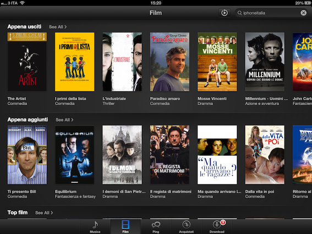Open Equilibrium poster

pyautogui.click(x=75, y=155)
